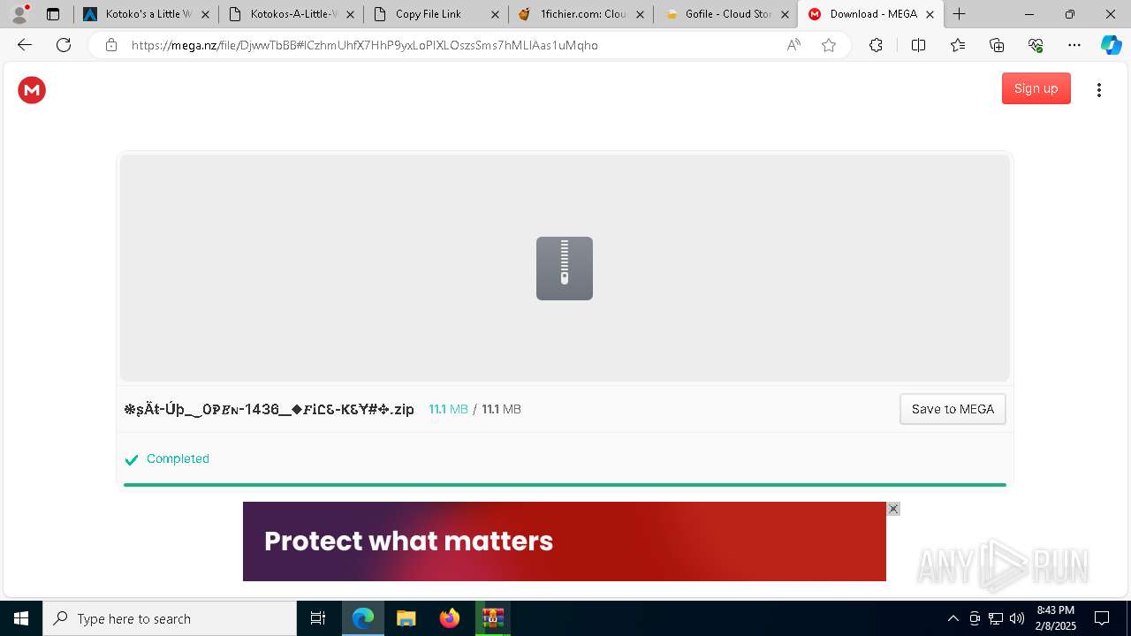Screen dimensions: 1131x636
Task: Click the Protect what matters banner
Action: point(565,541)
